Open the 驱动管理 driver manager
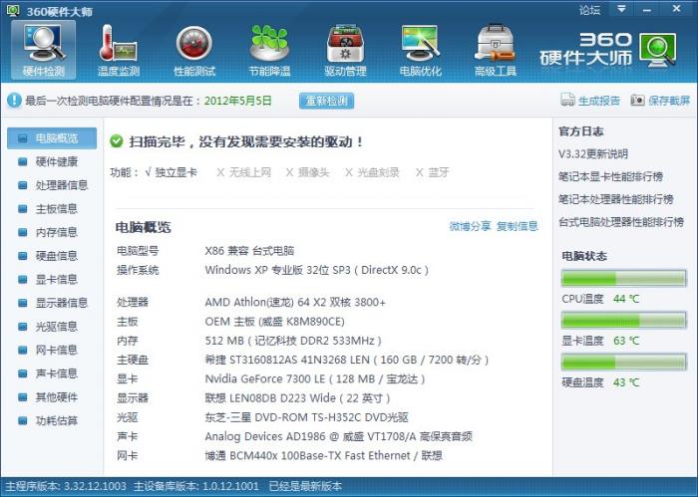Screen dimensions: 698x497 tap(345, 50)
